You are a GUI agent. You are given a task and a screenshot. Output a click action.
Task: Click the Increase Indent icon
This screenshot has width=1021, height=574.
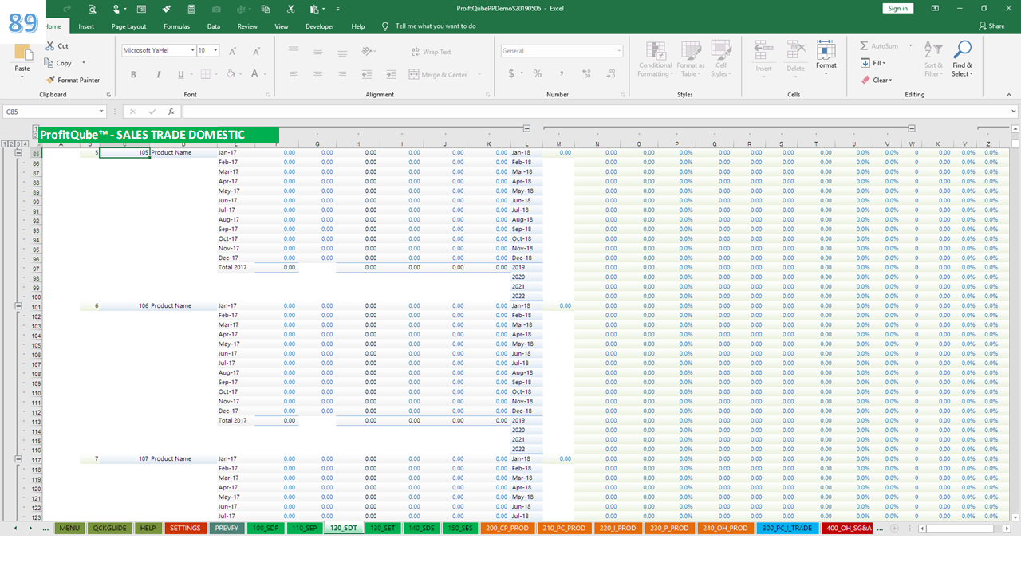[x=392, y=74]
